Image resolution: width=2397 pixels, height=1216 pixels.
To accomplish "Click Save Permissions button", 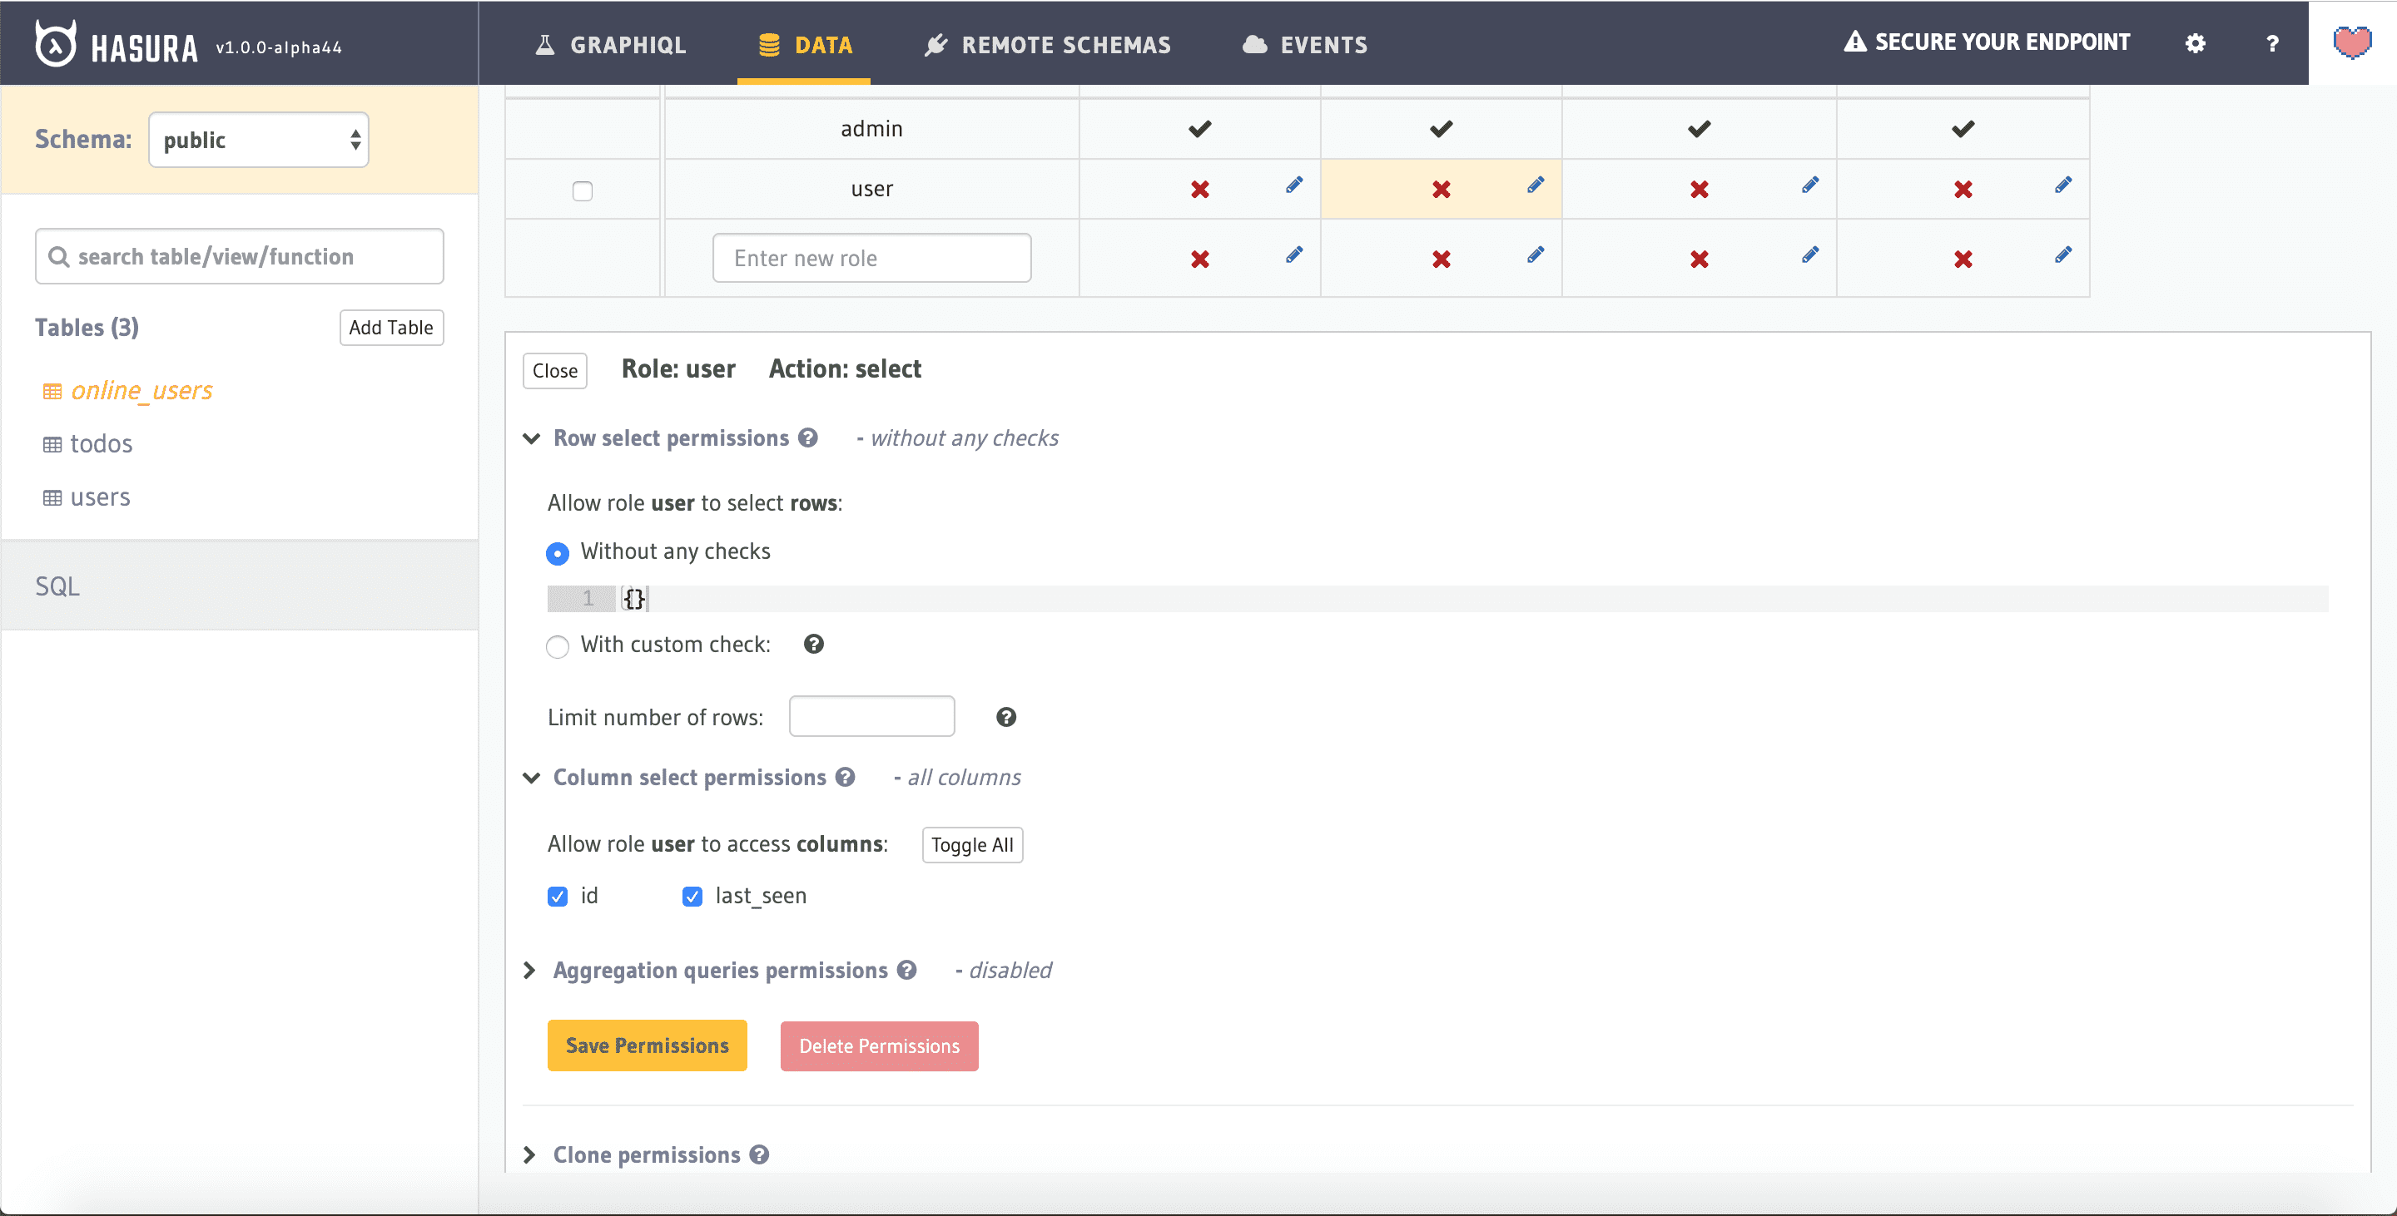I will 648,1045.
